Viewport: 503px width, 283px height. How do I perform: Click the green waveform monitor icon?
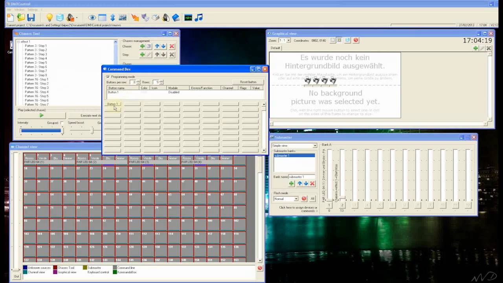pos(188,17)
